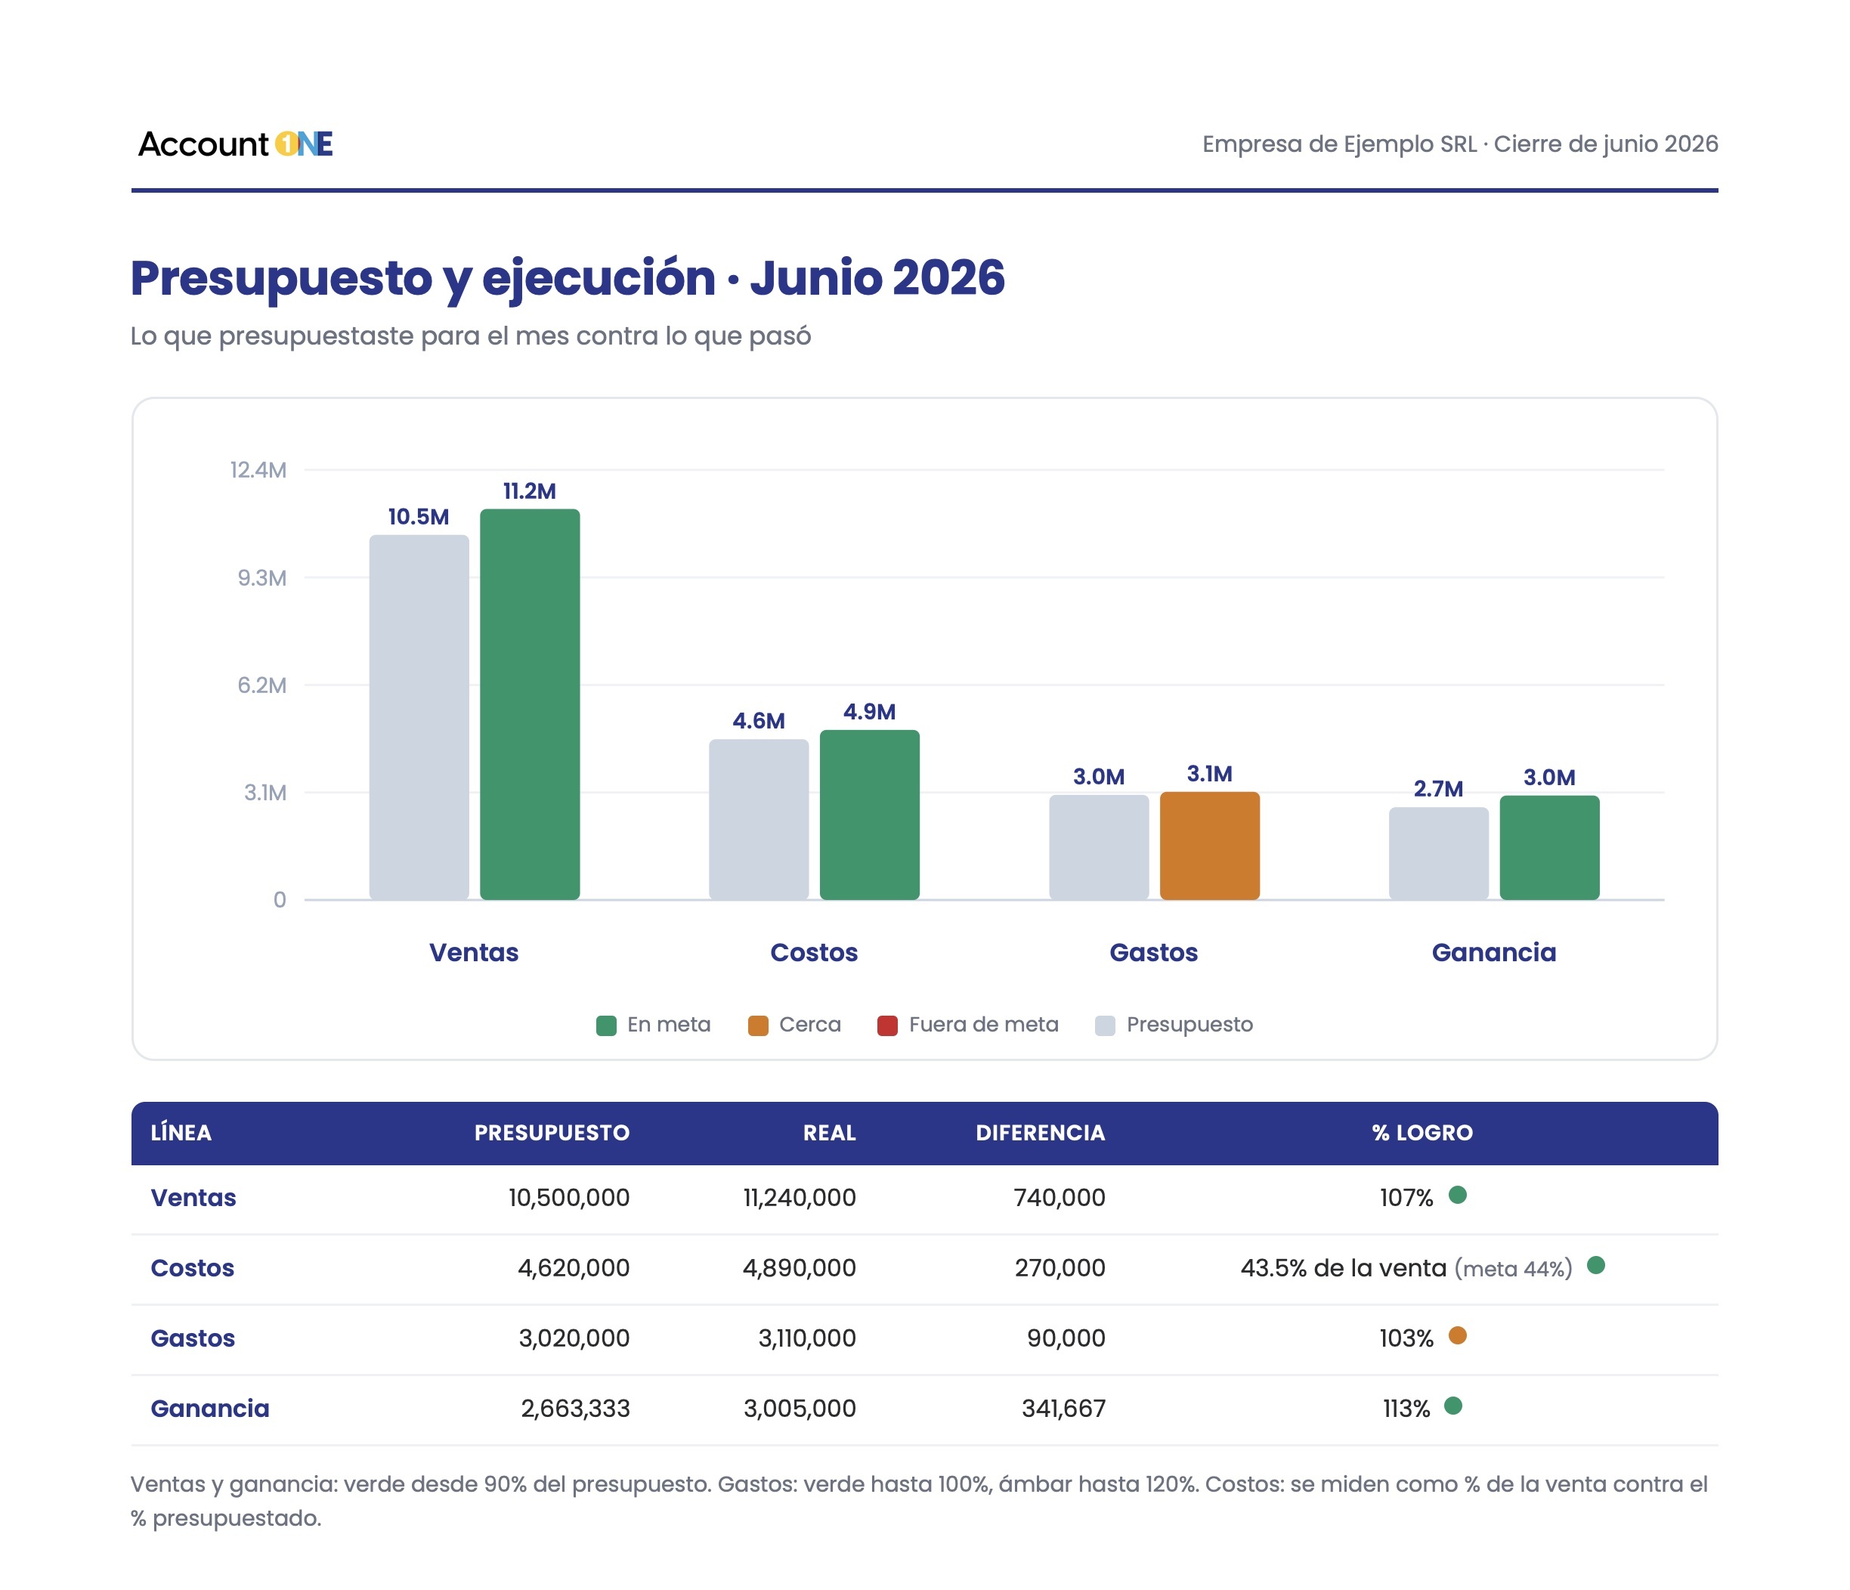Click the amber Cerca legend swatch

point(758,1025)
